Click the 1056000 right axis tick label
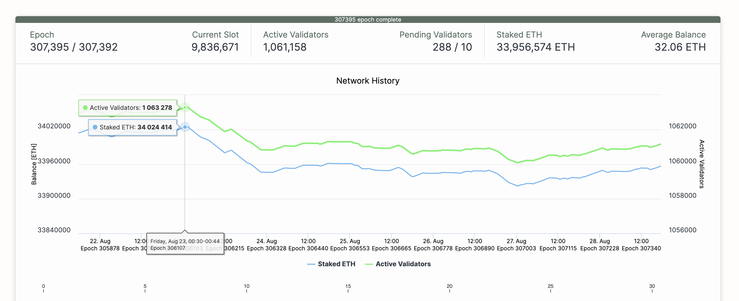Screen dimensions: 739x301 coord(682,230)
